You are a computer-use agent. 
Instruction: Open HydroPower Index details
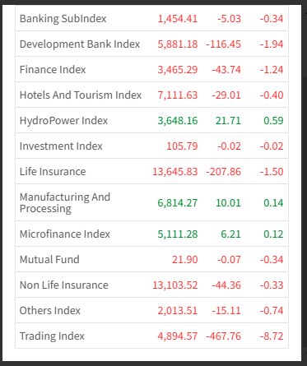[x=63, y=121]
